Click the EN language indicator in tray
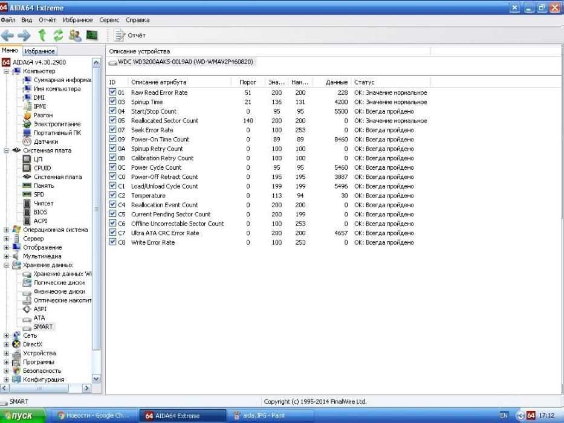This screenshot has height=423, width=564. (504, 416)
